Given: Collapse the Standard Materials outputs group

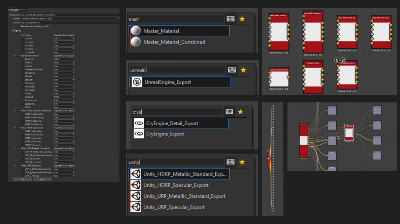Looking at the screenshot, I should tap(15, 56).
